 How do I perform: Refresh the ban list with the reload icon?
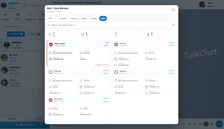174,25
